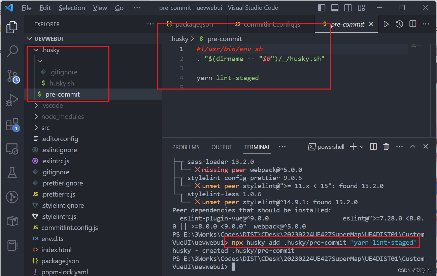Show more panel tabs ellipsis

pyautogui.click(x=282, y=147)
